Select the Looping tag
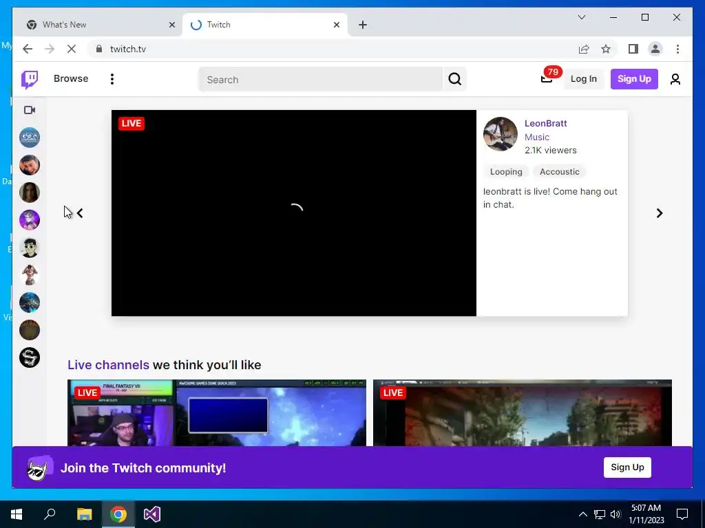This screenshot has width=705, height=528. pyautogui.click(x=506, y=171)
